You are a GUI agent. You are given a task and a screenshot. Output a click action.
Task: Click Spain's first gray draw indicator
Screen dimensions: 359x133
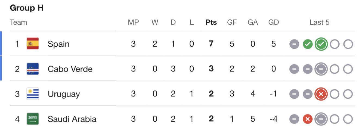294,44
